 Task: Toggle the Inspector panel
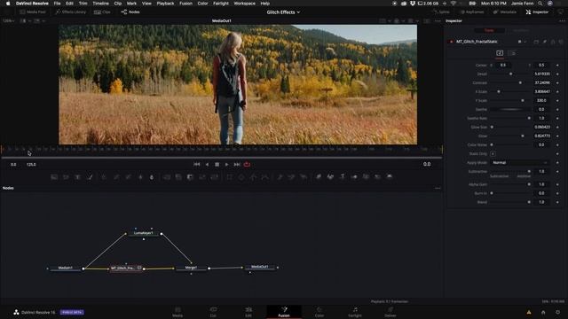click(537, 12)
